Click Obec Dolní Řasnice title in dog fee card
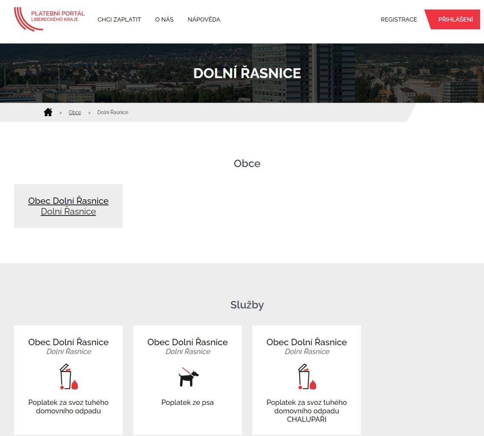This screenshot has height=436, width=484. (187, 342)
